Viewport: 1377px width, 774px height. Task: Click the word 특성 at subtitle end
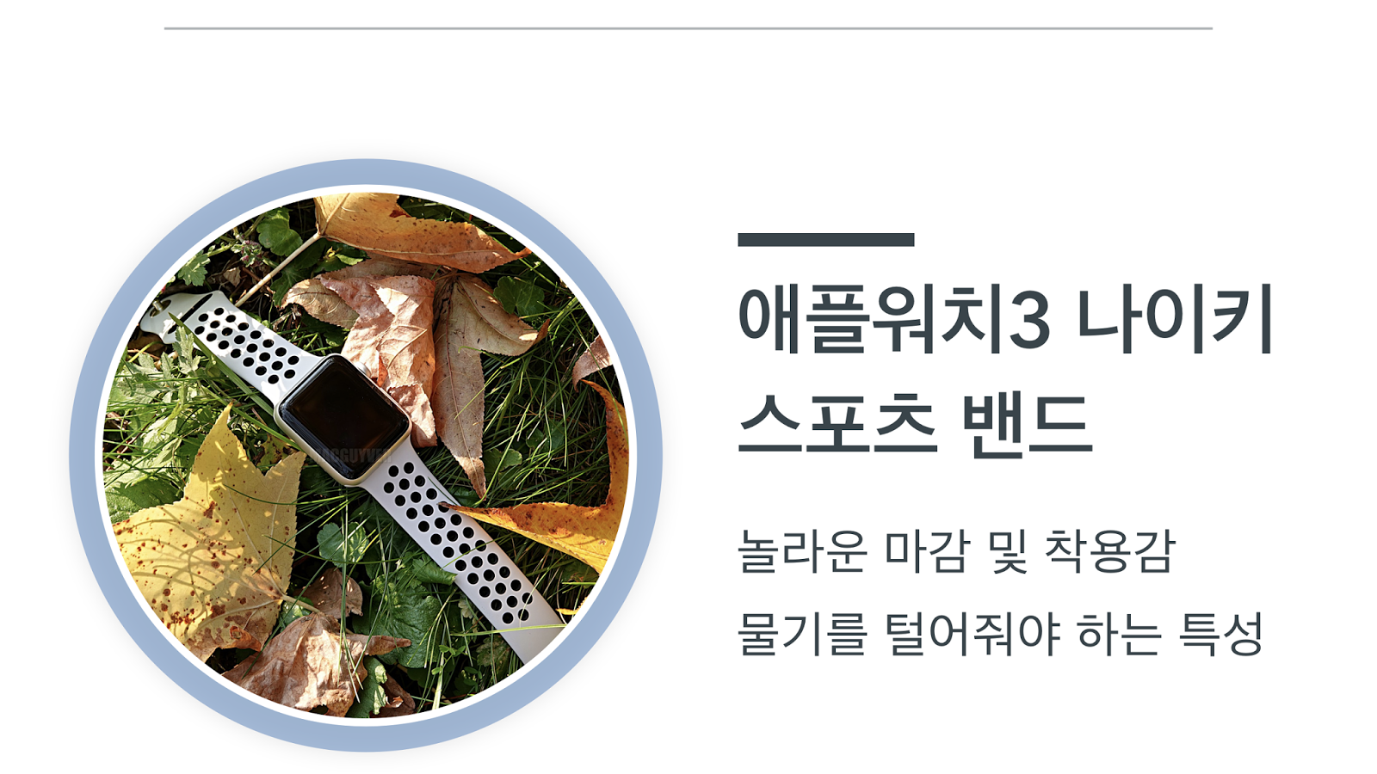tap(1222, 635)
